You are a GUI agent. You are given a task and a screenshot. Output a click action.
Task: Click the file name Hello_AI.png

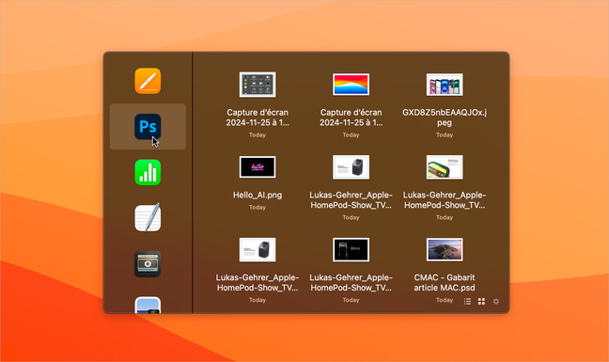(258, 195)
